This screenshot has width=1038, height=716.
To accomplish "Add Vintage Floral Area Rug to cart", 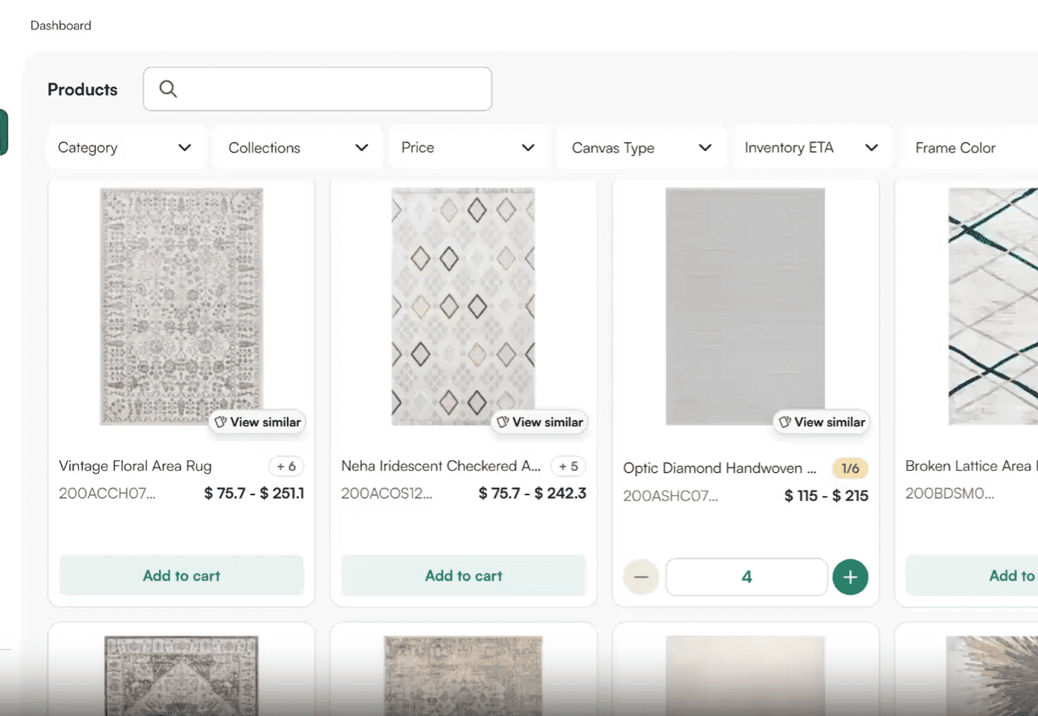I will point(181,575).
